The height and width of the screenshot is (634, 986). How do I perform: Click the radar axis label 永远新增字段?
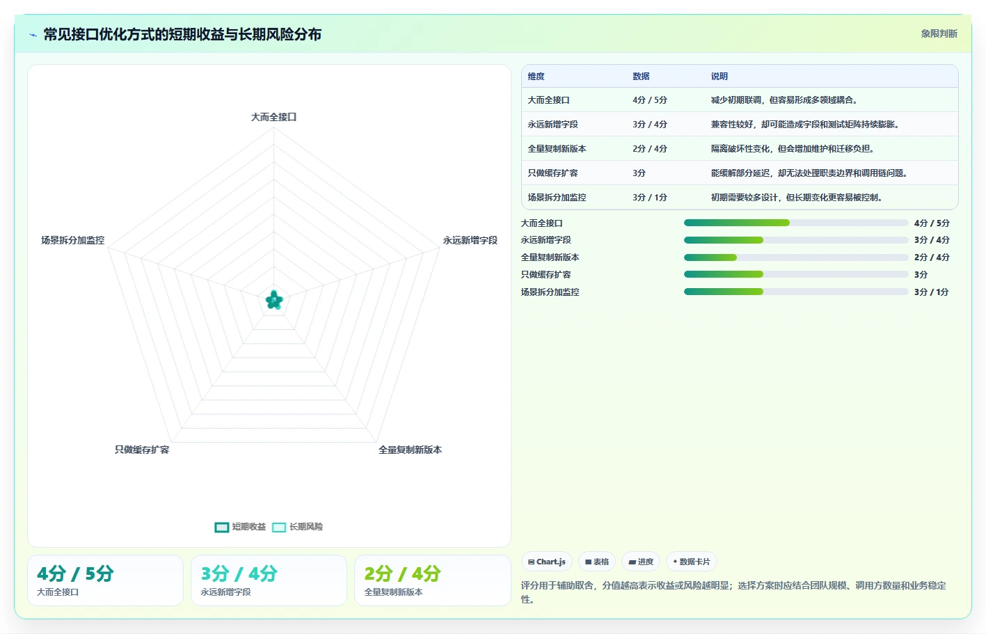(470, 240)
